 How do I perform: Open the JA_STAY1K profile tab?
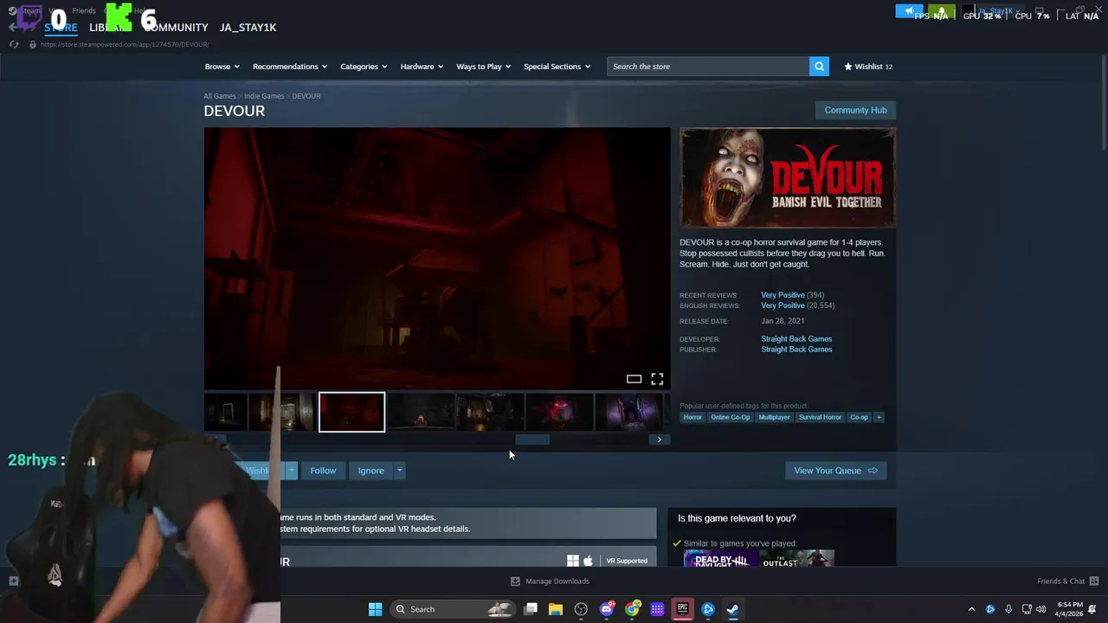pos(248,28)
